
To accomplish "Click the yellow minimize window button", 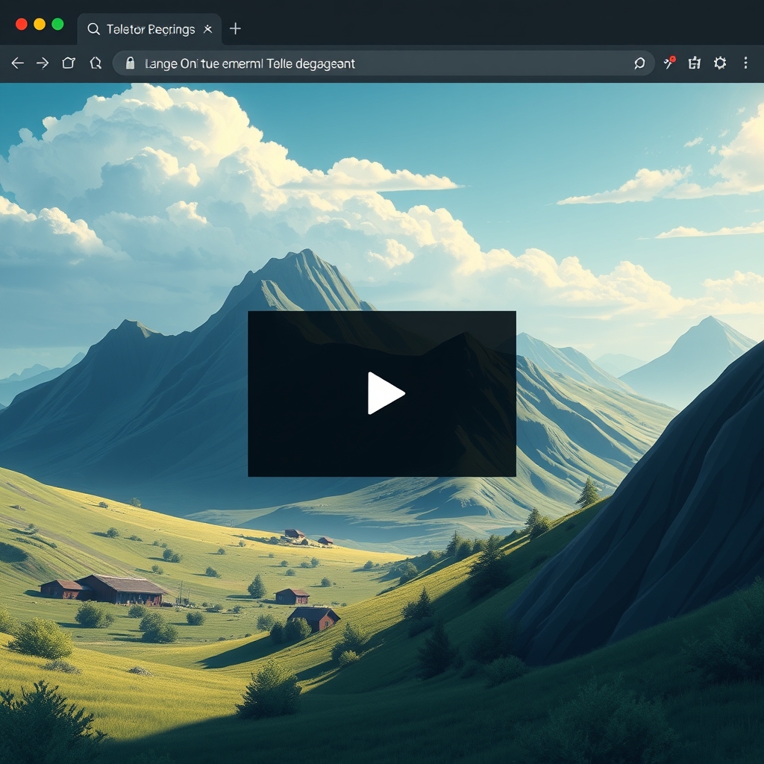I will pyautogui.click(x=40, y=25).
